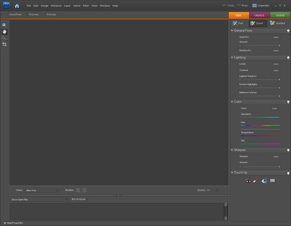Open the Help menu

tap(115, 6)
